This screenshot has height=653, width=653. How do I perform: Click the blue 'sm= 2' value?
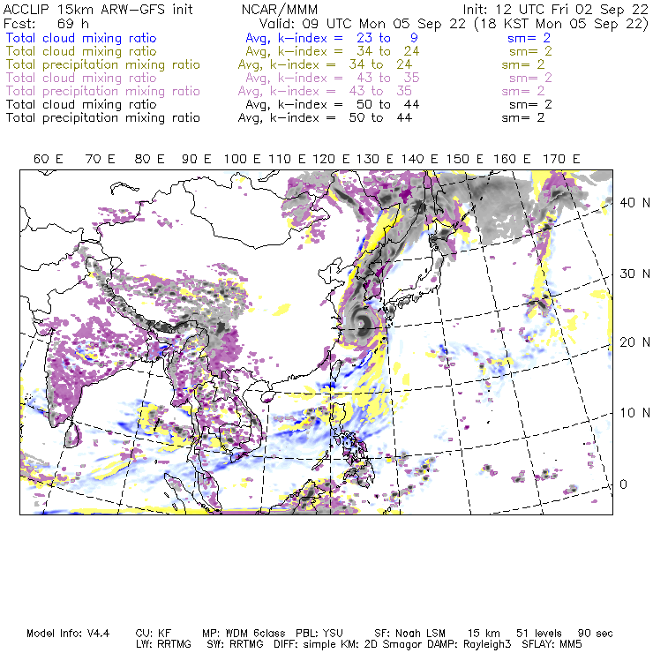(x=529, y=38)
